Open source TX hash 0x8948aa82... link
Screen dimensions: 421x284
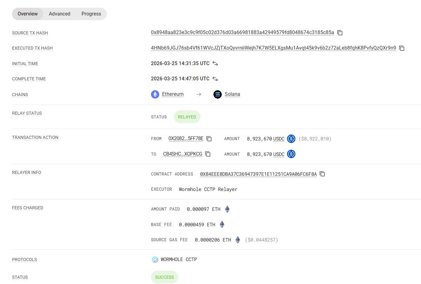point(242,33)
